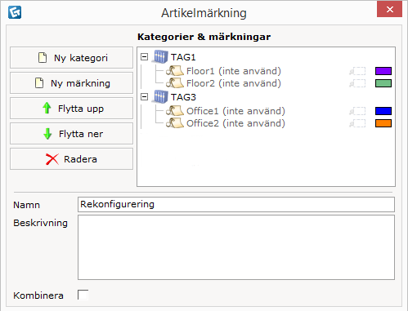Select the Floor1 tag scroll icon
This screenshot has height=311, width=408.
point(175,71)
